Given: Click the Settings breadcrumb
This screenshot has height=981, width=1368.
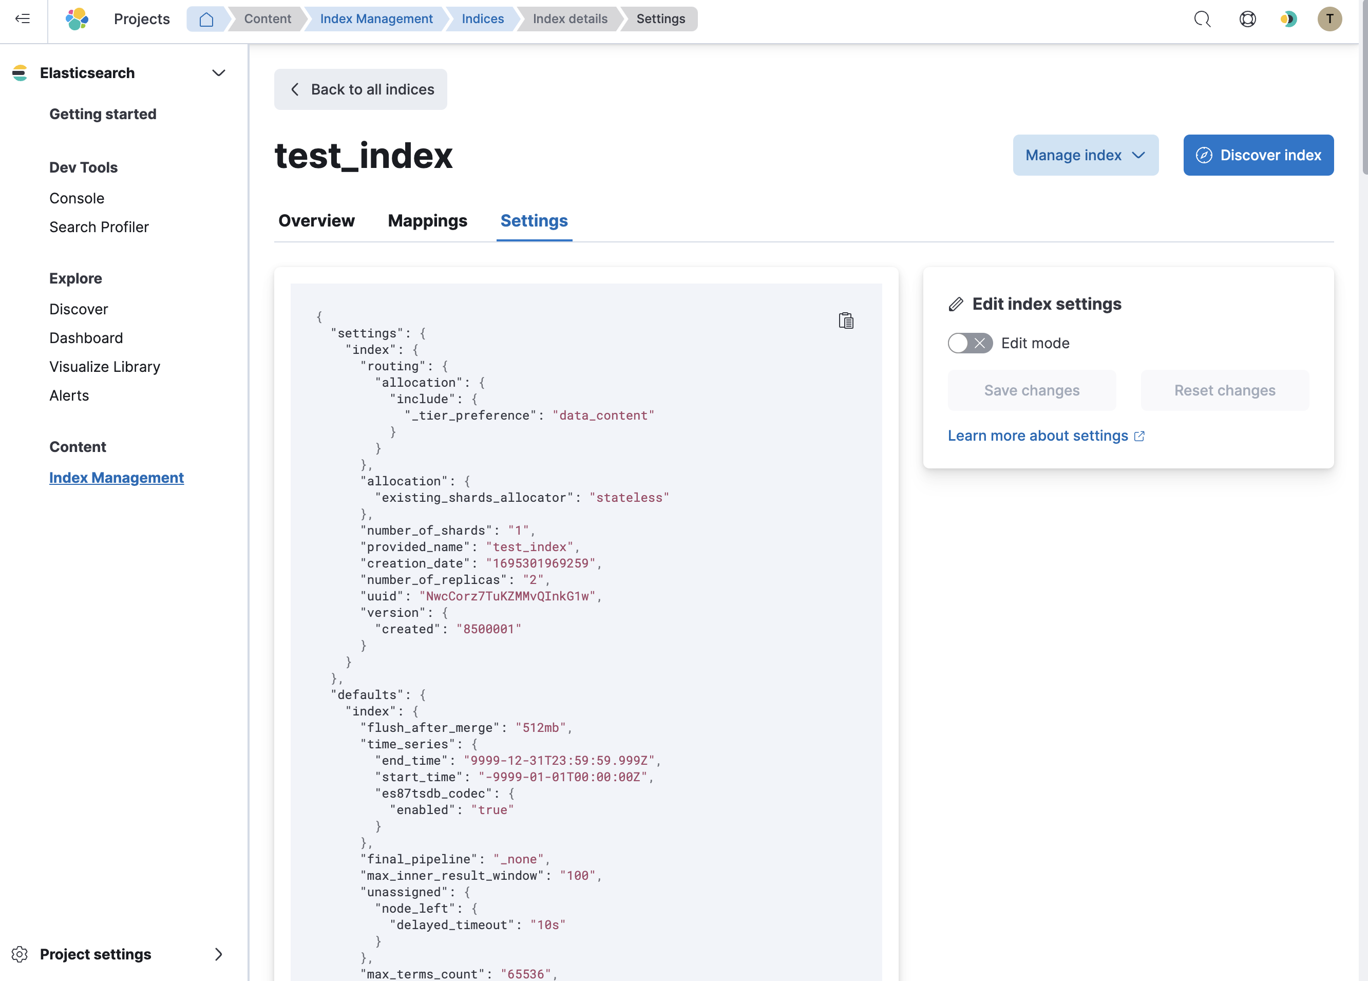Looking at the screenshot, I should coord(660,18).
